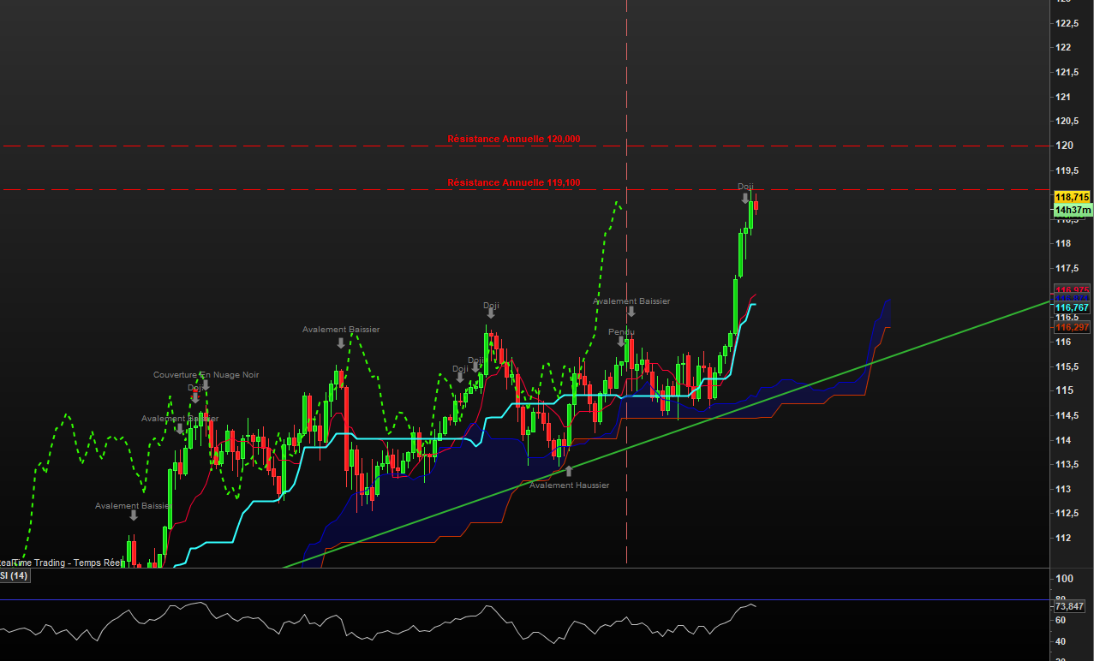This screenshot has width=1094, height=661.
Task: Click the Doji arrow above the latest candle
Action: pyautogui.click(x=746, y=198)
